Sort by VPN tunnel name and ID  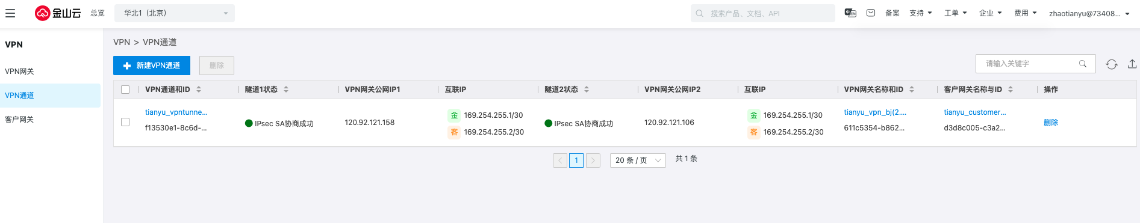tap(199, 90)
